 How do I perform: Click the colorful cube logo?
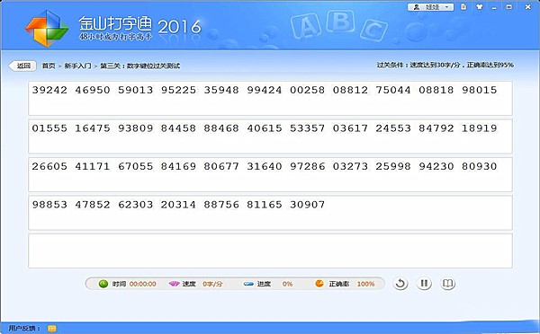47,28
